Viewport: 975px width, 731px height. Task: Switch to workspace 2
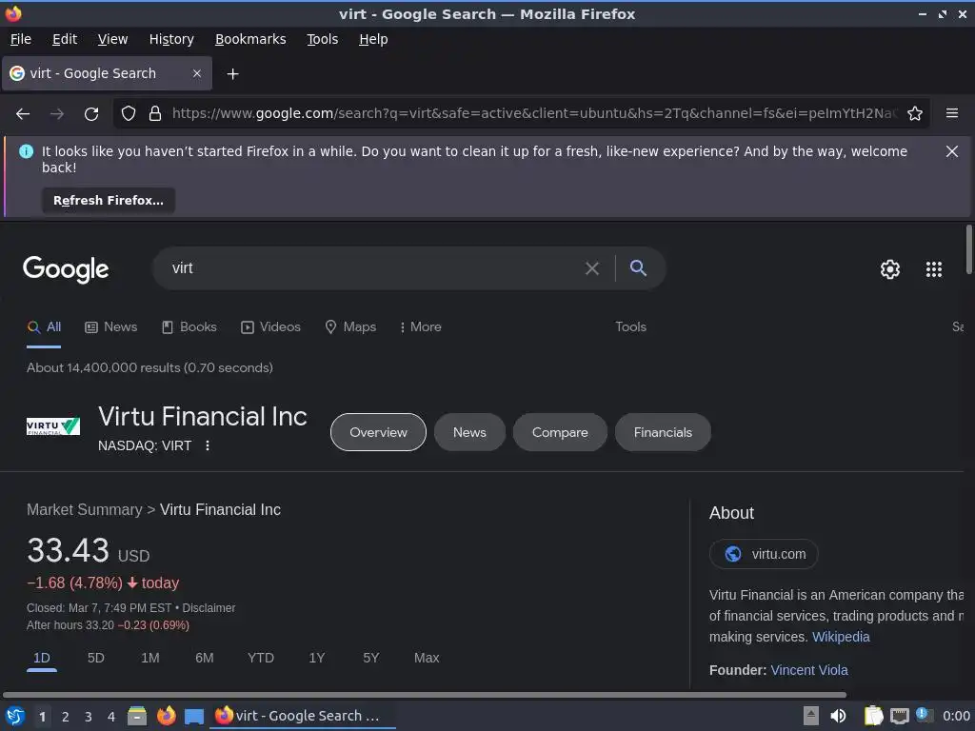pos(66,717)
